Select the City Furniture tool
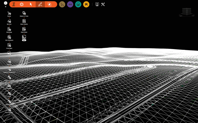198x123 pixels. point(9,37)
